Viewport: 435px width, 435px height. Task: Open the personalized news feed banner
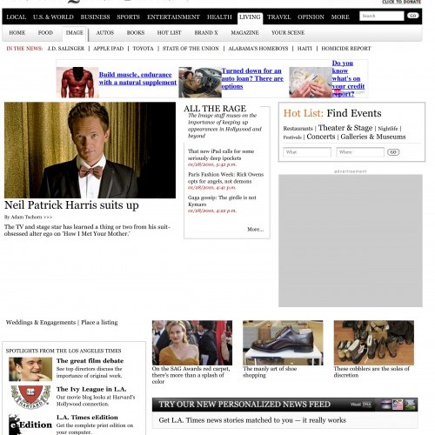[x=284, y=405]
